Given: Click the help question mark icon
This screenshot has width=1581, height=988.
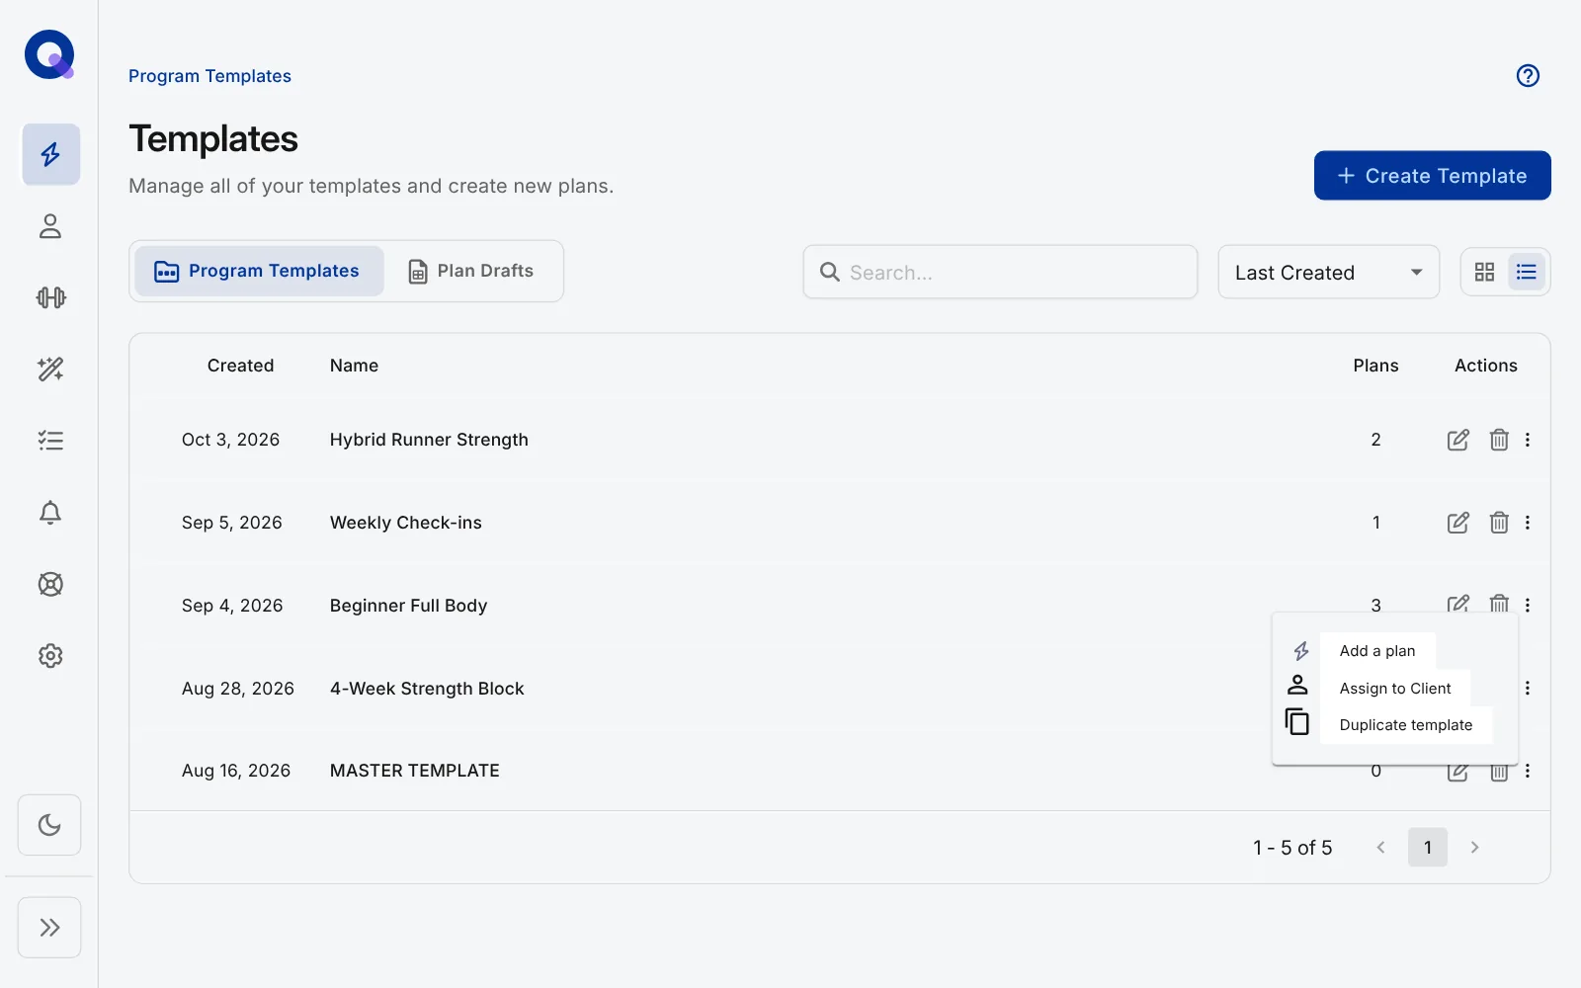Looking at the screenshot, I should [x=1528, y=76].
